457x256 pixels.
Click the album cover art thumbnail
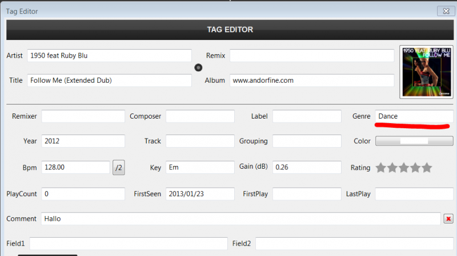pyautogui.click(x=426, y=72)
